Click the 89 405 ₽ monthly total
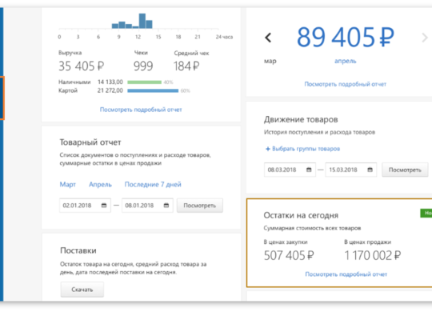This screenshot has height=312, width=432. tap(346, 37)
